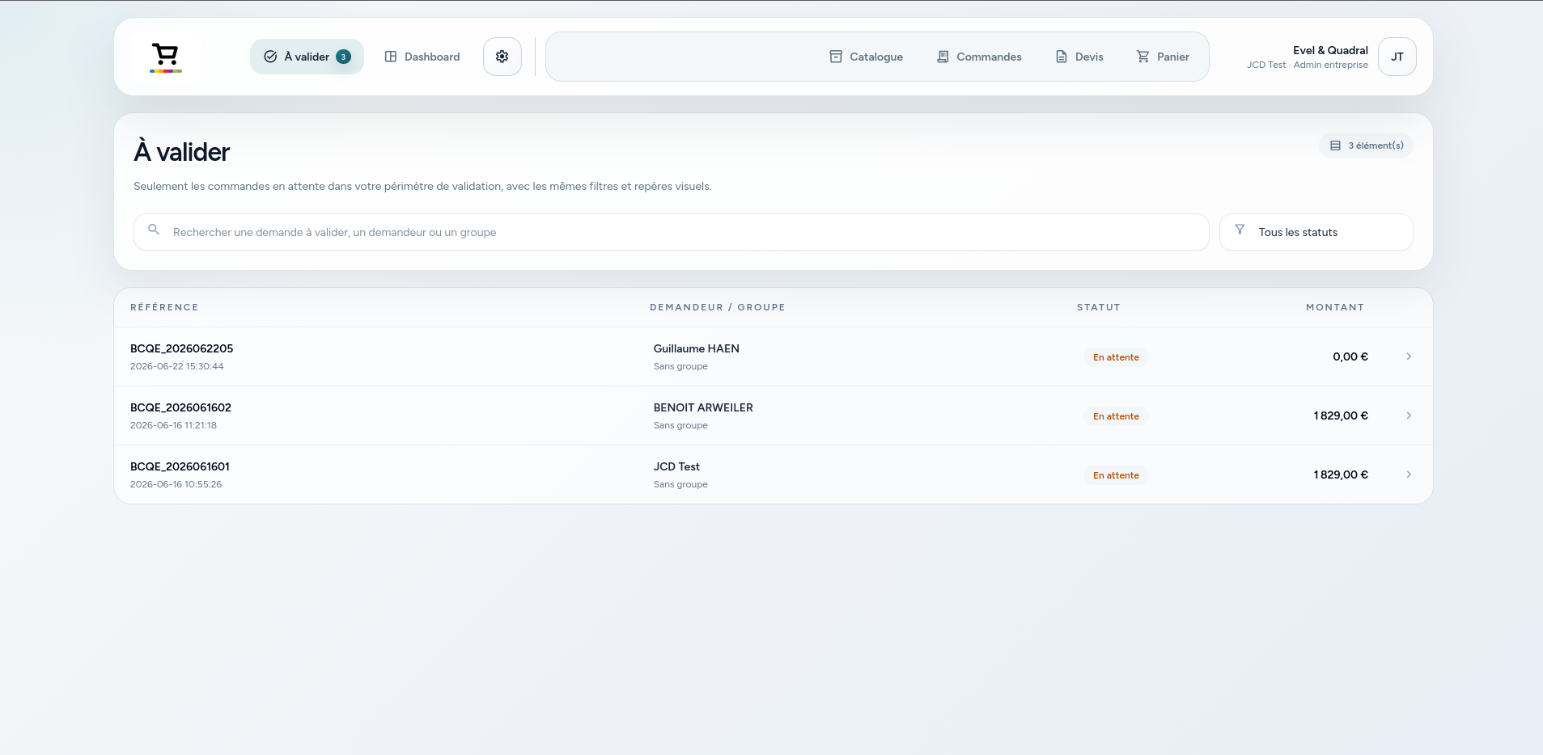Image resolution: width=1543 pixels, height=755 pixels.
Task: Click Sans groupe under BENOIT ARWEILER
Action: click(680, 425)
